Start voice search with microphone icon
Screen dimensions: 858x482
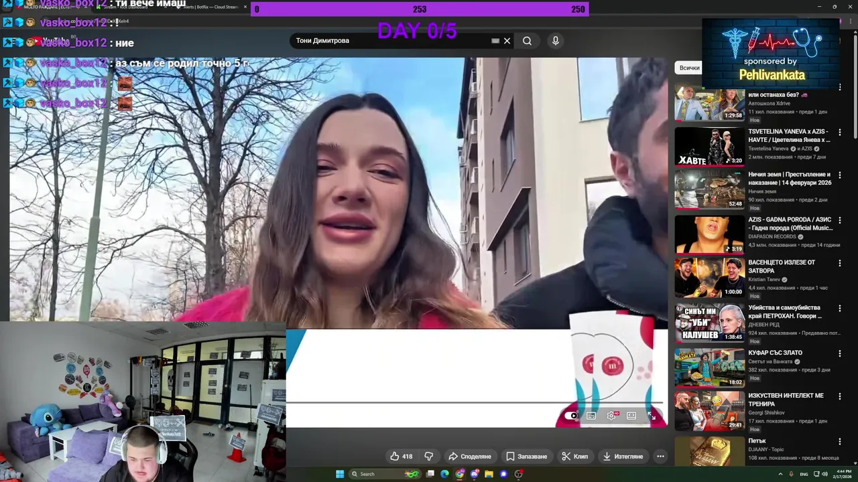pyautogui.click(x=555, y=41)
